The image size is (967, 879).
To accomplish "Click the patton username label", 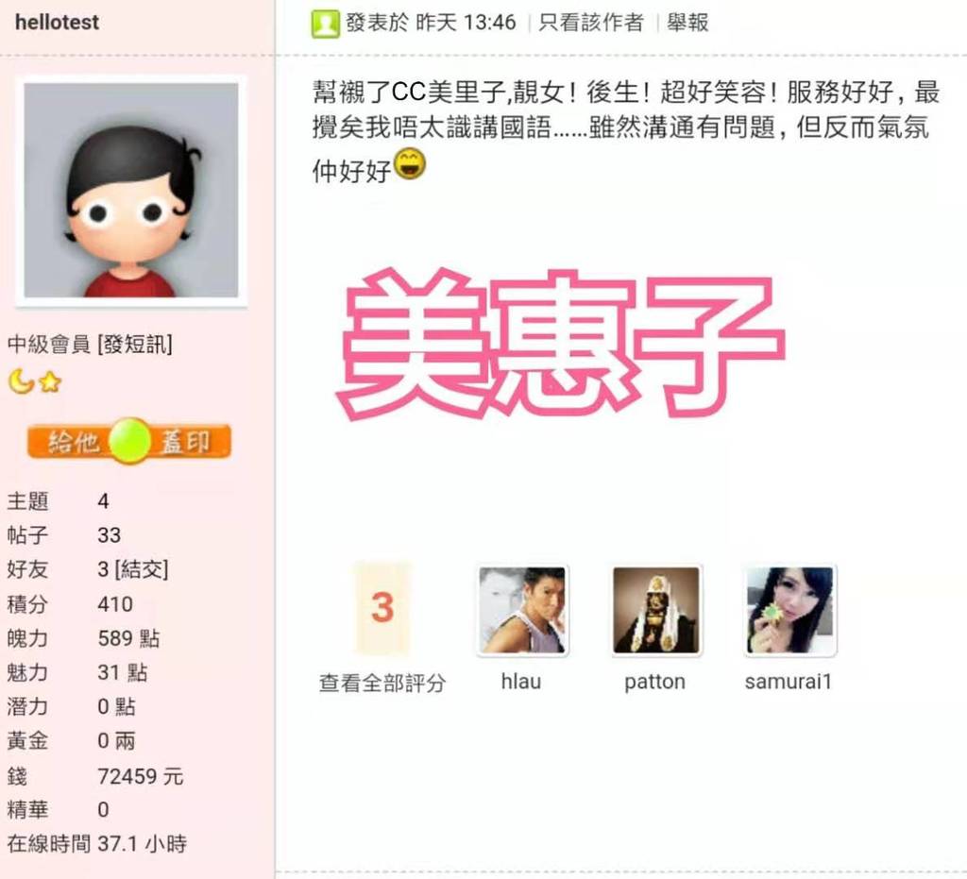I will click(655, 683).
